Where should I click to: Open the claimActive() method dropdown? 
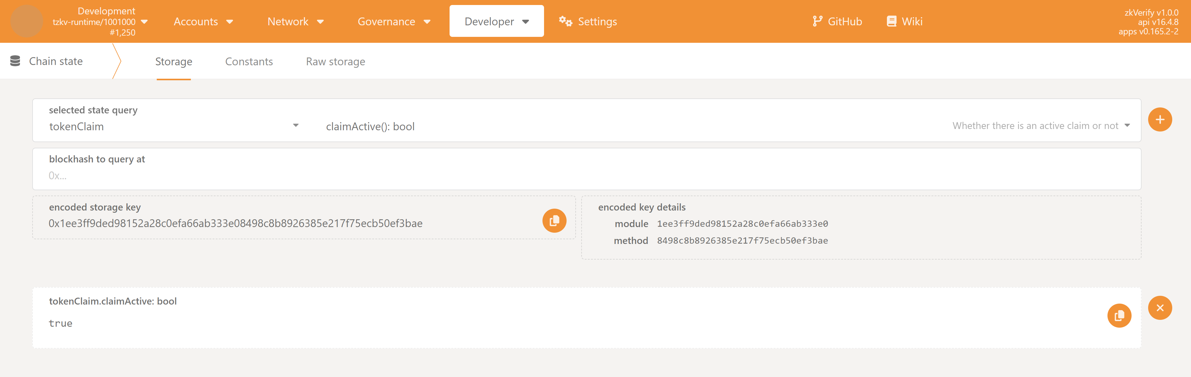pos(1127,126)
